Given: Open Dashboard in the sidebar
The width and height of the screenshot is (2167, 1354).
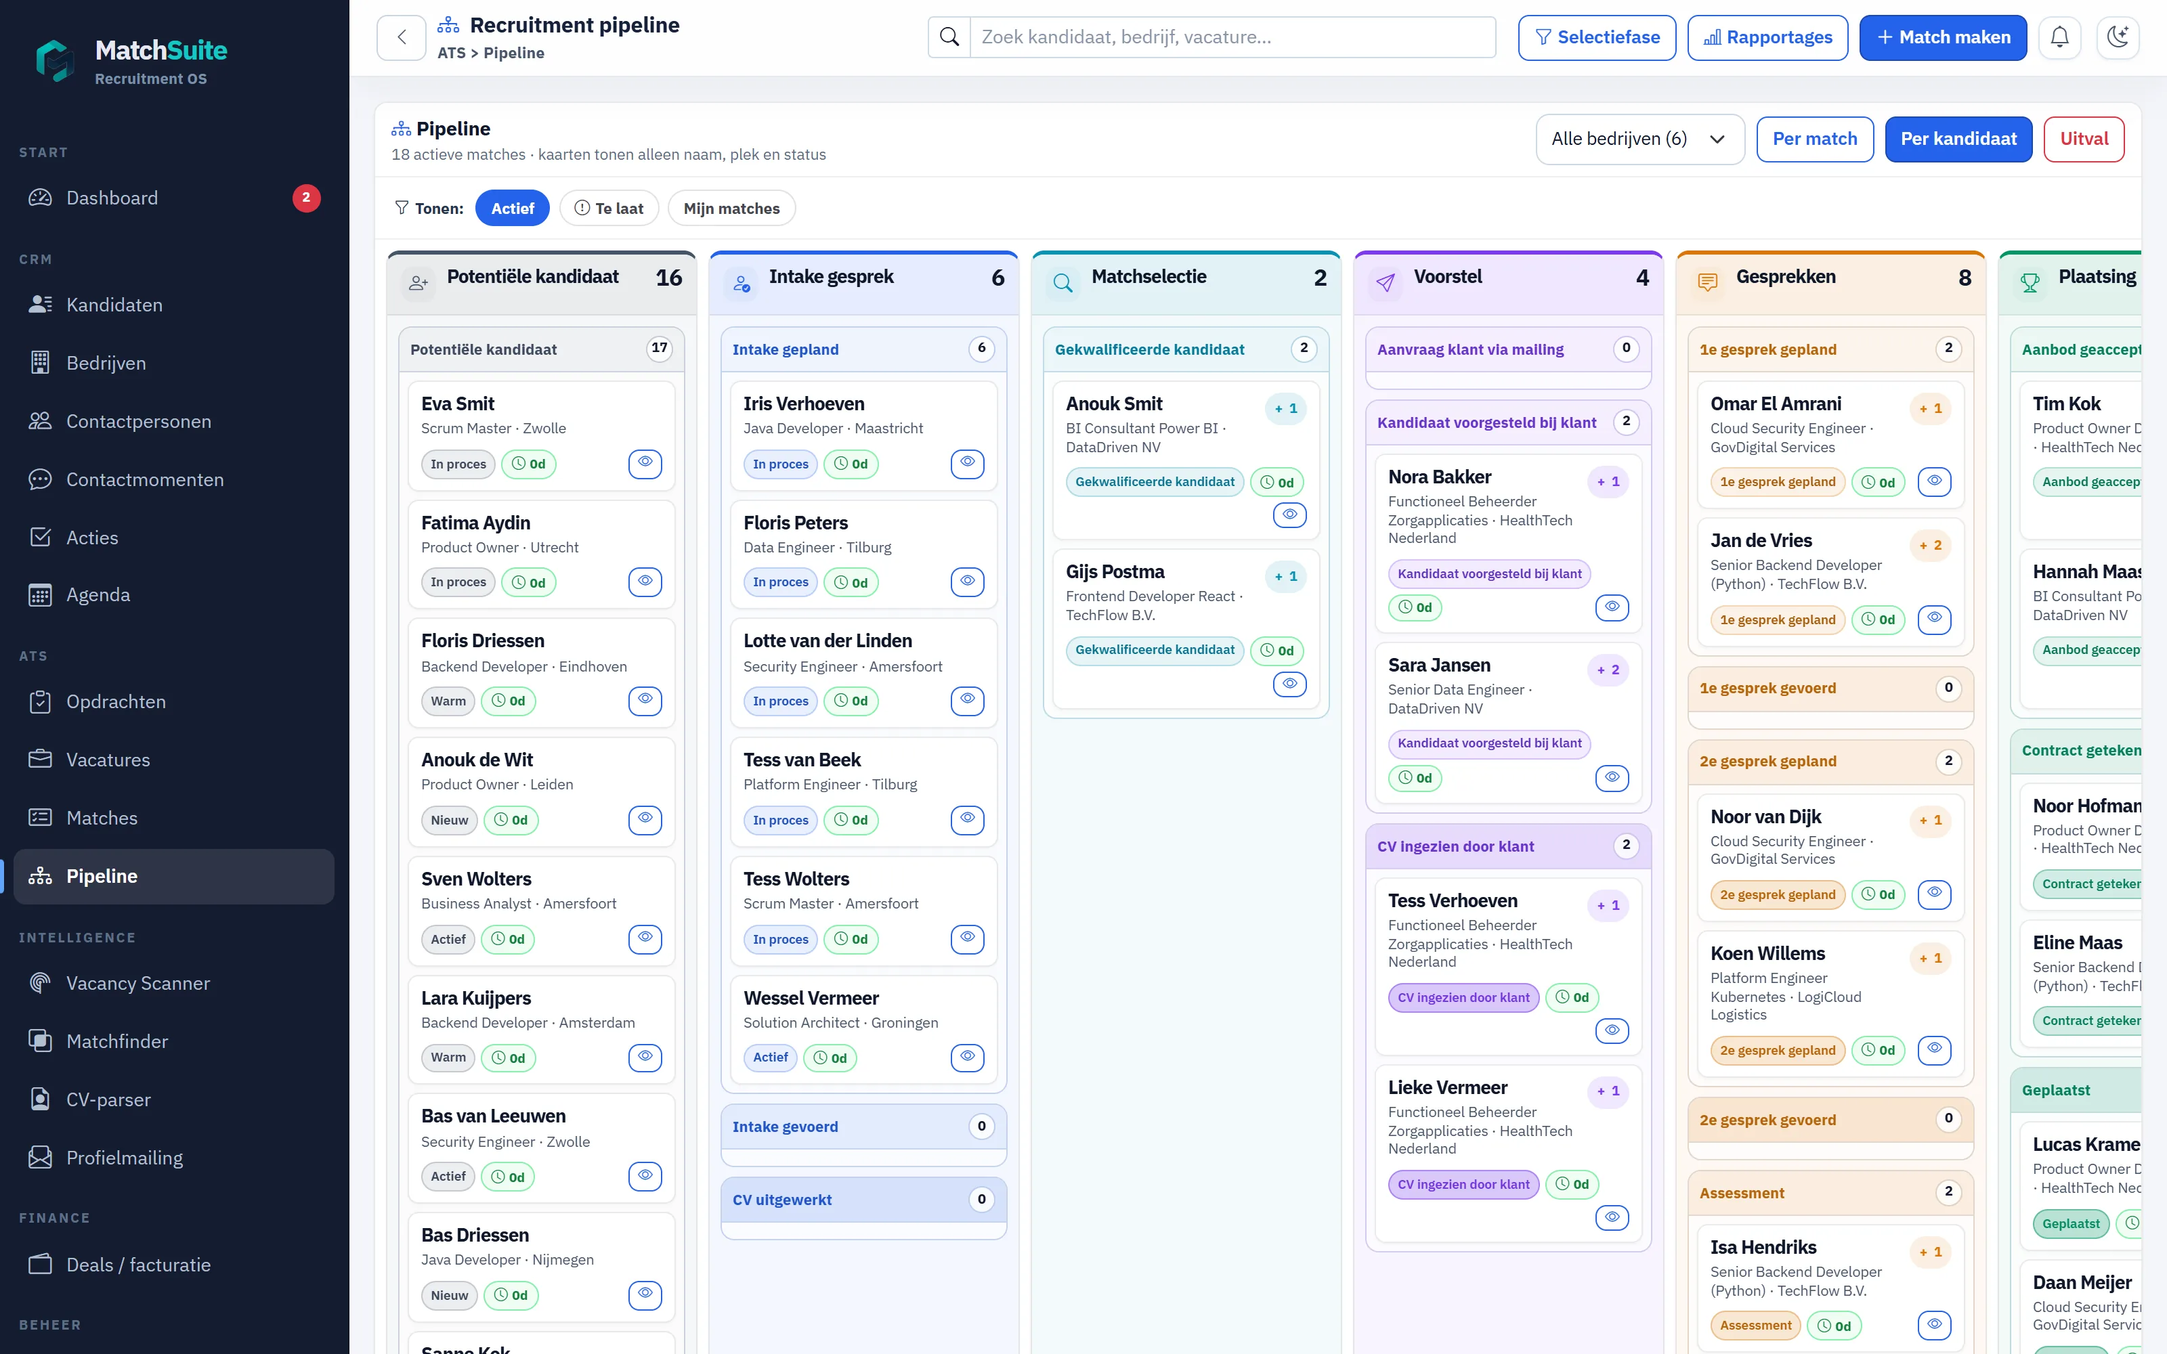Looking at the screenshot, I should 174,198.
